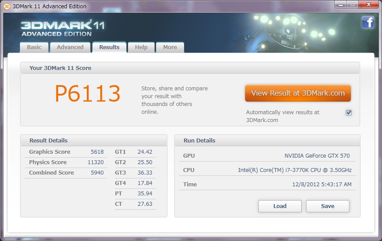Select the Combined Score value 5940
The image size is (382, 241).
(97, 173)
